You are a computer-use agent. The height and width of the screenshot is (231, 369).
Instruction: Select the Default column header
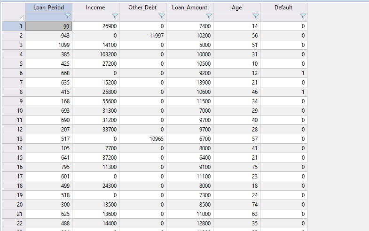coord(284,8)
